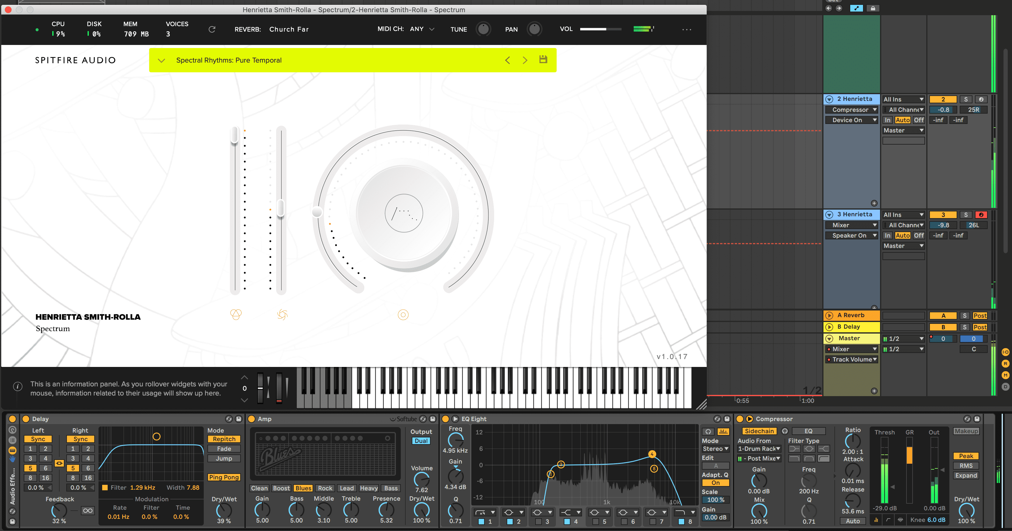The width and height of the screenshot is (1012, 531).
Task: Toggle Delay feedback freeze infinity button
Action: coord(88,511)
